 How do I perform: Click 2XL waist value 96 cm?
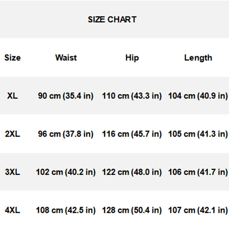pyautogui.click(x=66, y=134)
